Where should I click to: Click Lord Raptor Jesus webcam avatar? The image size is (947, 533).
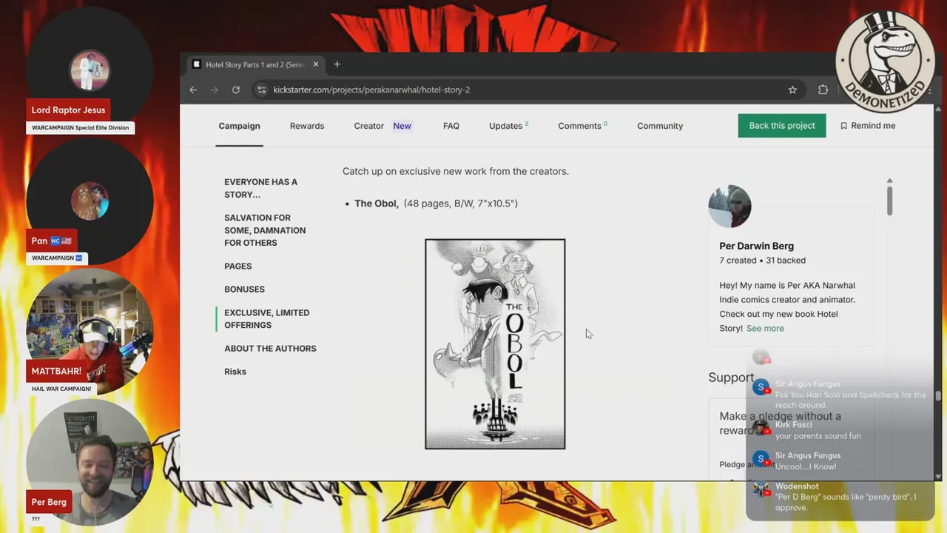tap(90, 70)
